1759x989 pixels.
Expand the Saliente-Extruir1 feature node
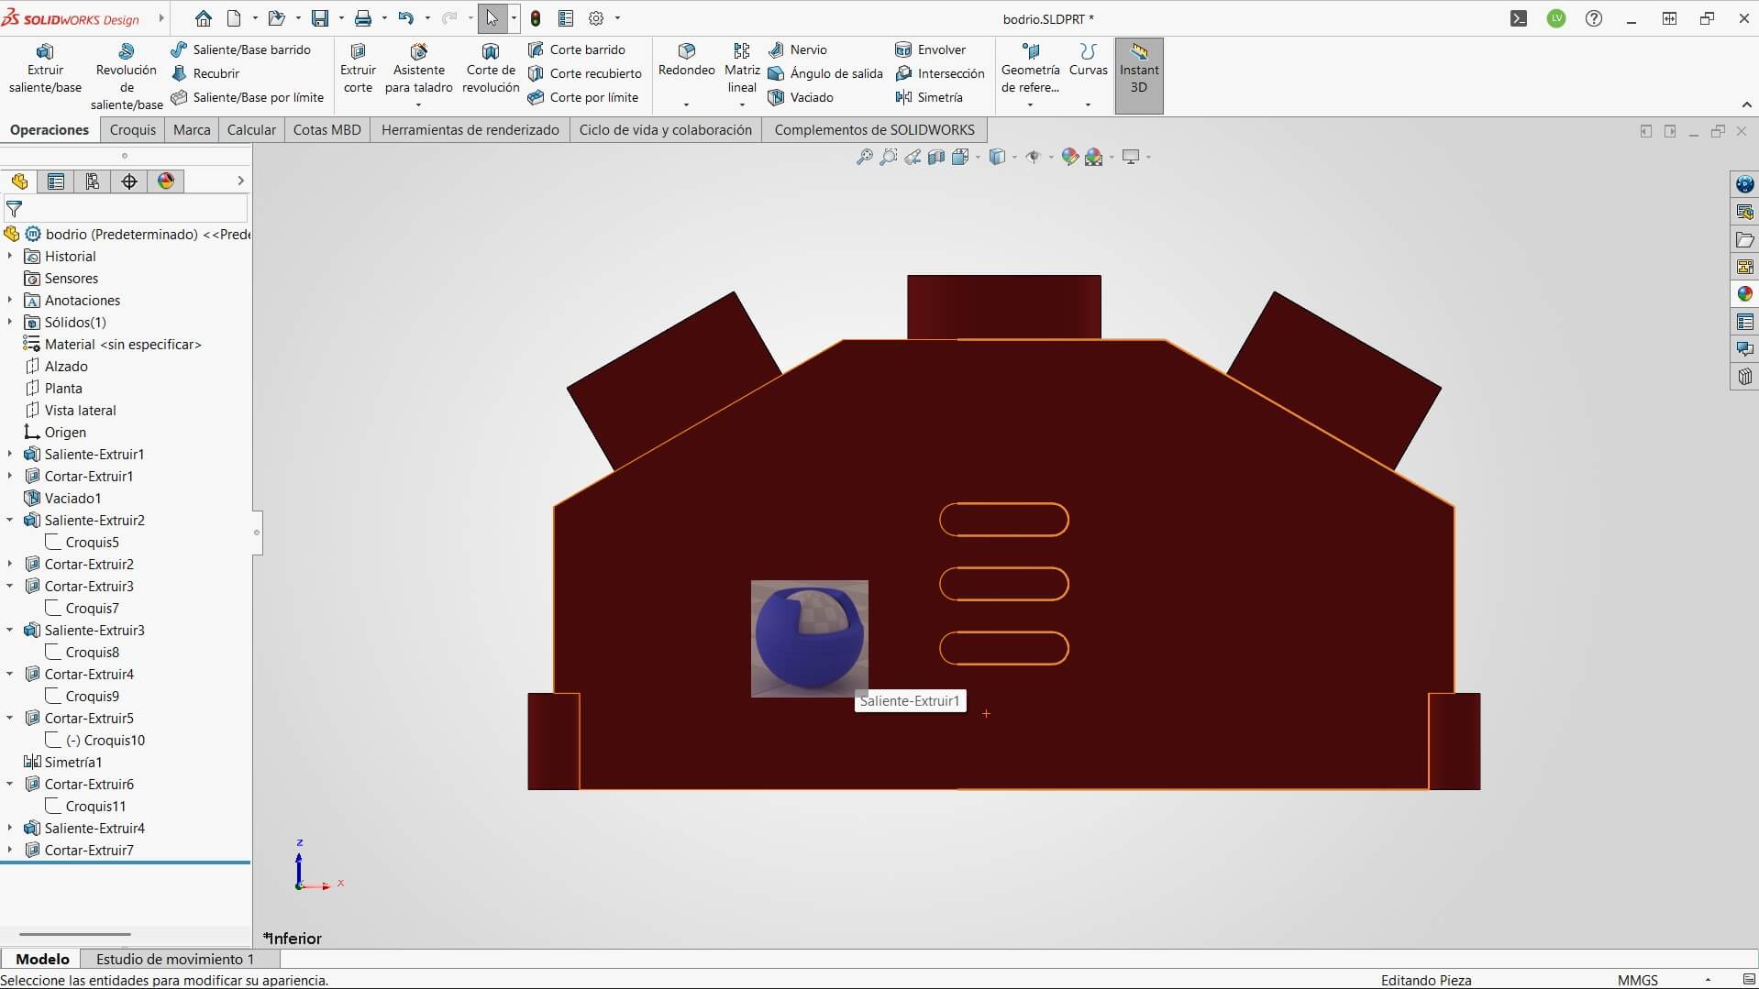tap(10, 455)
